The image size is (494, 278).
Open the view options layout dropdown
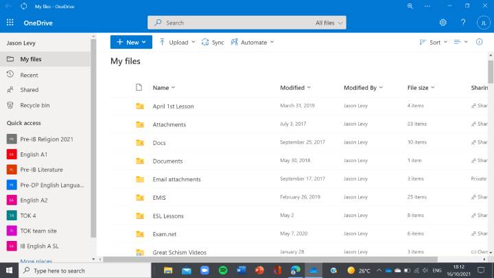[x=460, y=42]
